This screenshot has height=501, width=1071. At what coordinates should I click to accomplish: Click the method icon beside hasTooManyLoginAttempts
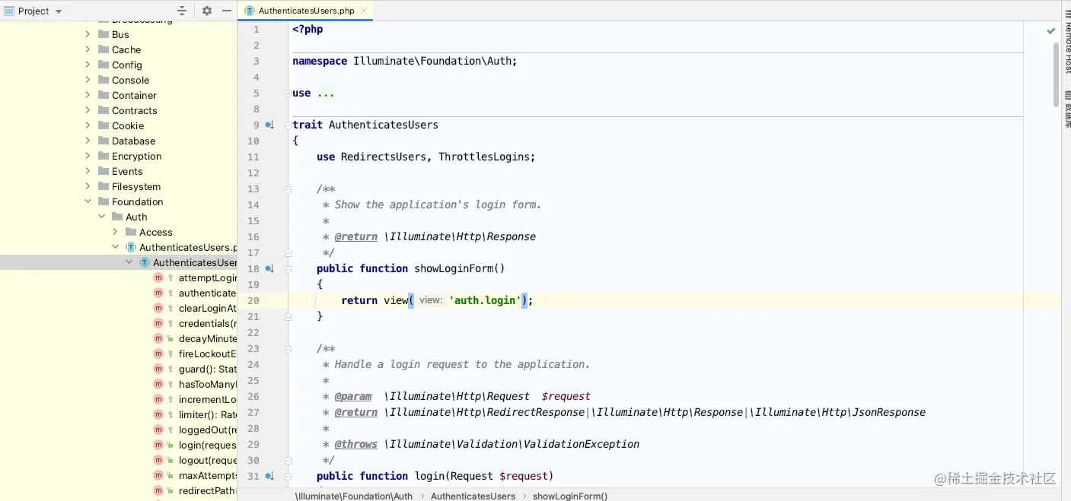click(158, 384)
